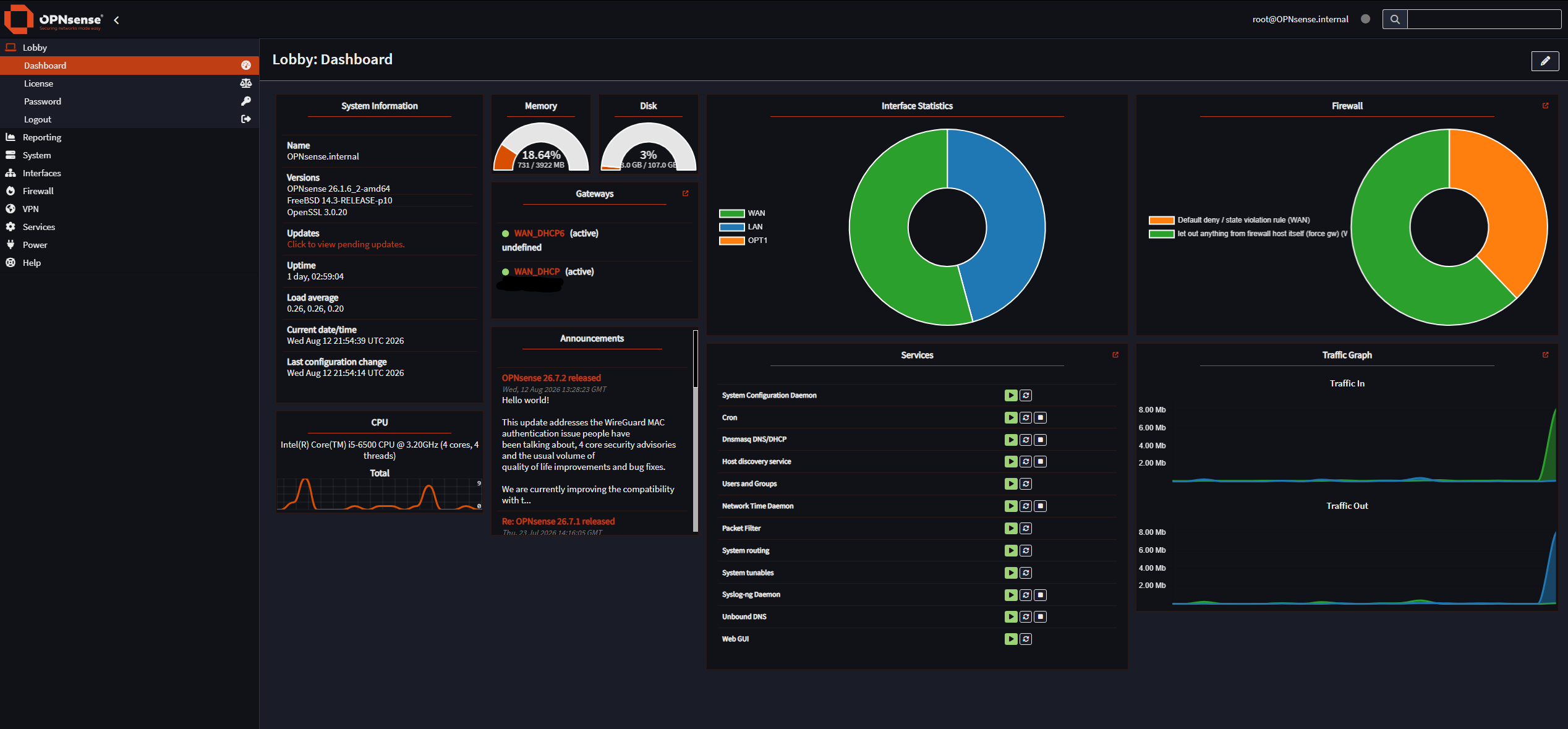
Task: Expand the Interfaces menu section
Action: 129,173
